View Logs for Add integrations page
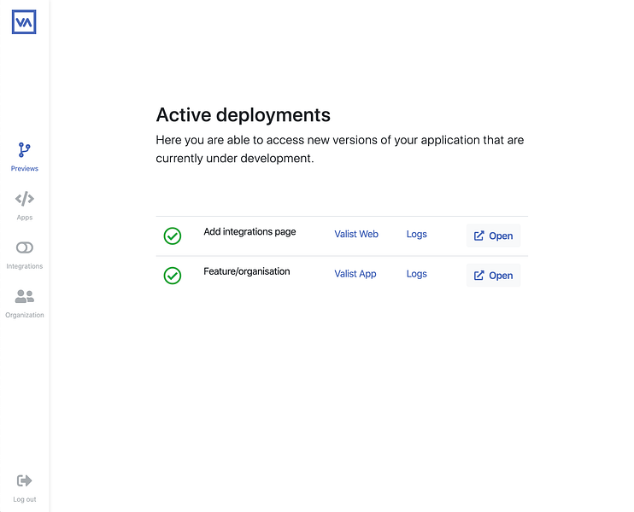Image resolution: width=634 pixels, height=512 pixels. pyautogui.click(x=416, y=234)
